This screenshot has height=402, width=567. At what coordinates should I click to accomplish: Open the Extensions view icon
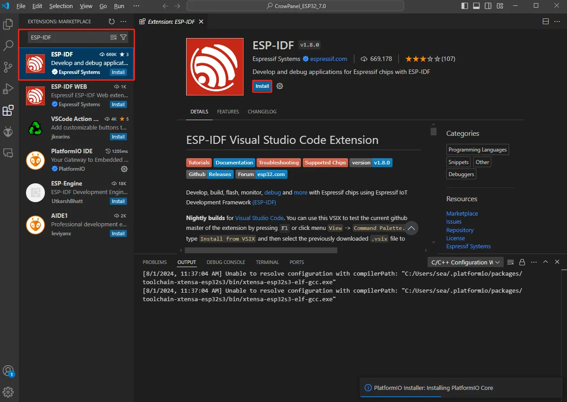click(8, 110)
